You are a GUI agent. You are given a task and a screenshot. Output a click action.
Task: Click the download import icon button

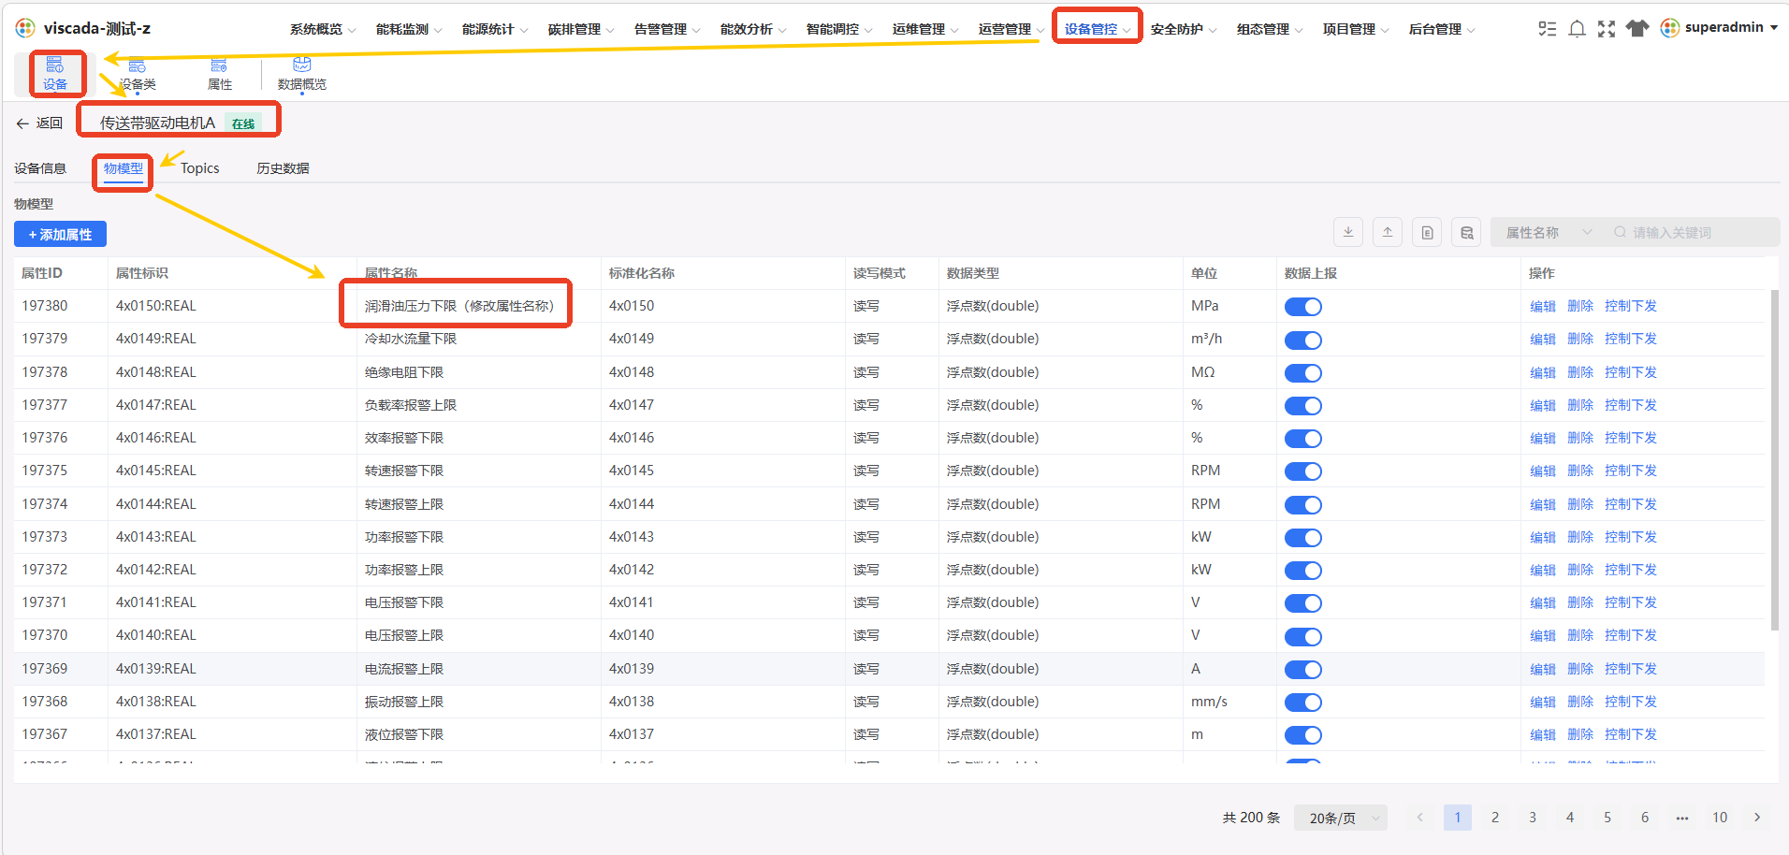[1348, 232]
